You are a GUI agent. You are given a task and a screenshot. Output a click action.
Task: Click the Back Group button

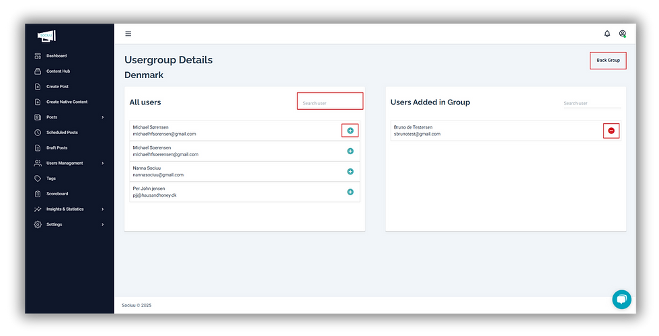[608, 60]
